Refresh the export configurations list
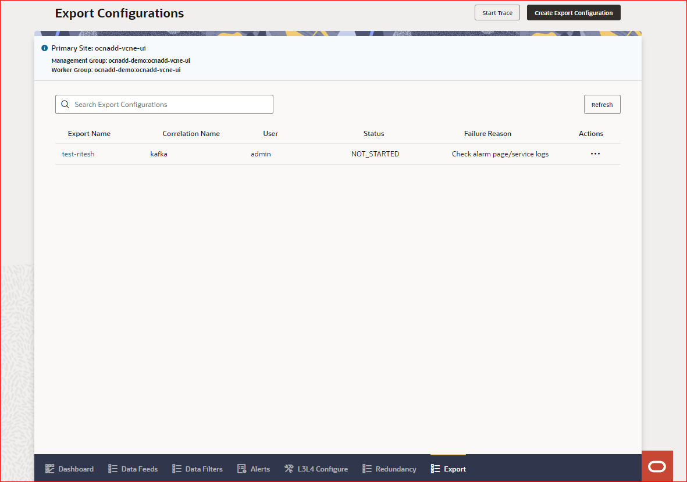The image size is (687, 482). (x=602, y=104)
